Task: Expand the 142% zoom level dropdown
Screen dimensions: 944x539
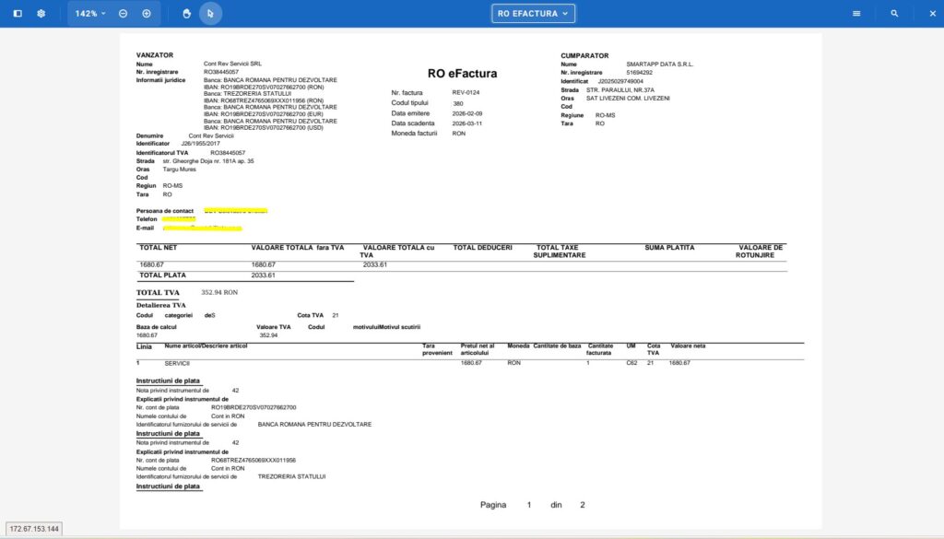Action: 89,14
